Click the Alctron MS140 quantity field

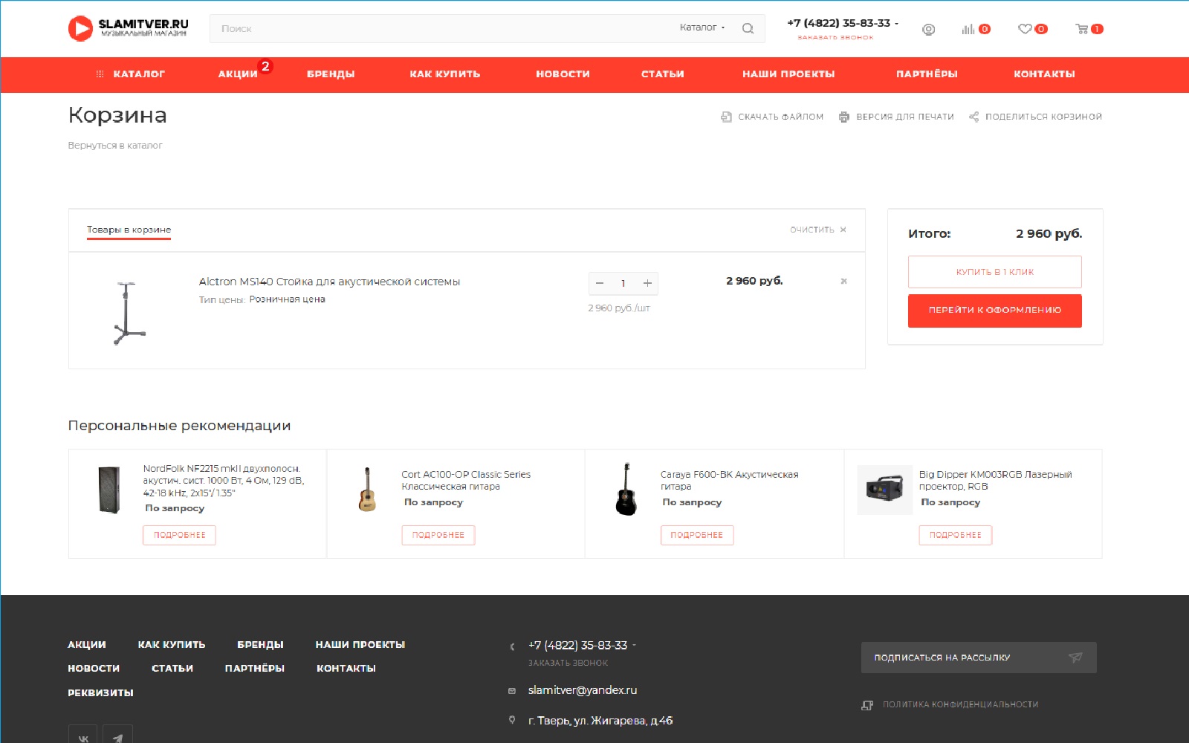pos(623,283)
